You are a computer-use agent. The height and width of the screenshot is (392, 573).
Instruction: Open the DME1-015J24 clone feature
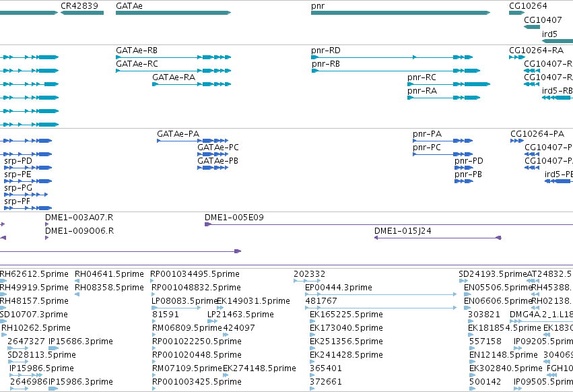(403, 231)
